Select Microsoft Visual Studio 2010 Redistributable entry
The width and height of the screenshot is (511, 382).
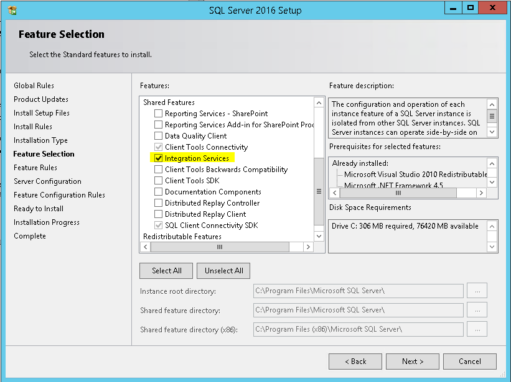click(416, 175)
